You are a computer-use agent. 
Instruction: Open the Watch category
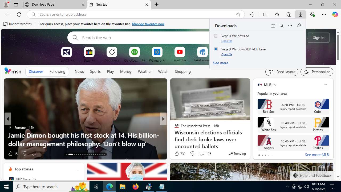163,71
